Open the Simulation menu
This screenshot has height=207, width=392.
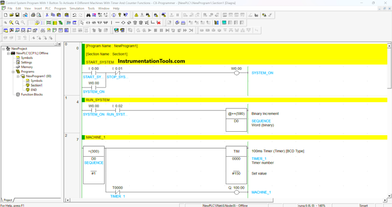coord(77,9)
